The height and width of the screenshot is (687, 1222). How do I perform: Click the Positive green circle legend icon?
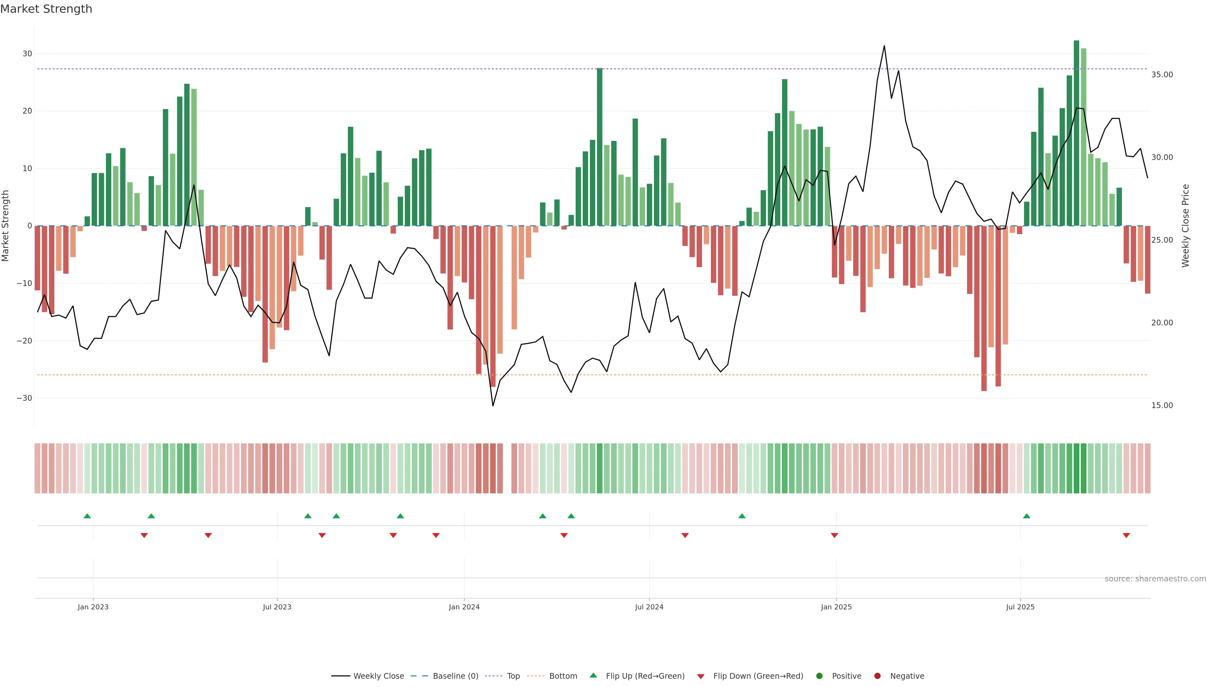coord(819,676)
